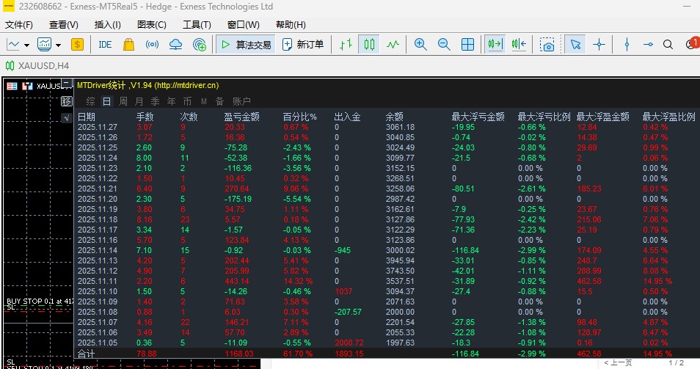Click the 新订单 new order button

(303, 44)
